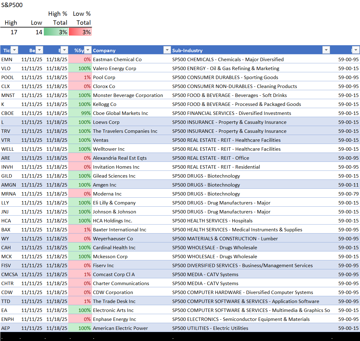Select the MRNA ticker cell
This screenshot has height=341, width=360.
[9, 194]
